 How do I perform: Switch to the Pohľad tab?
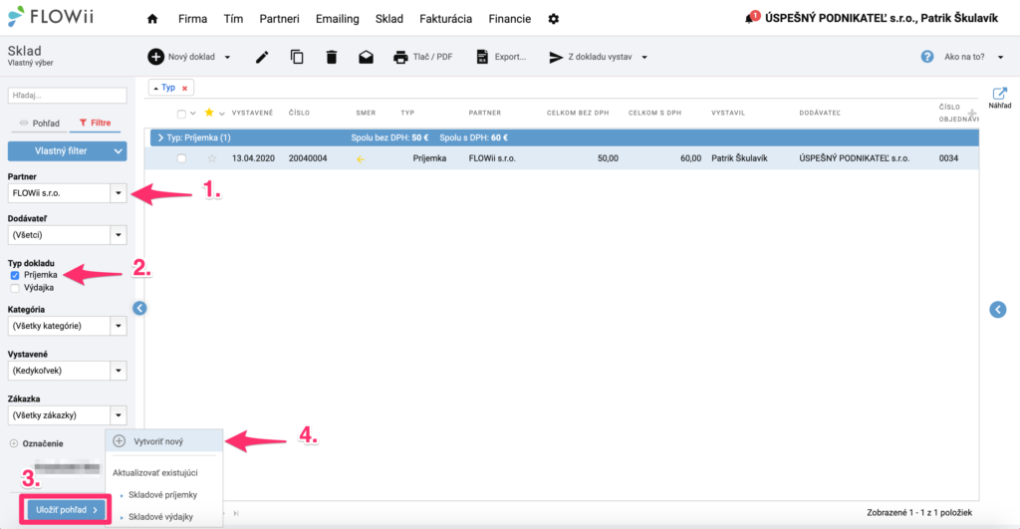click(x=39, y=123)
